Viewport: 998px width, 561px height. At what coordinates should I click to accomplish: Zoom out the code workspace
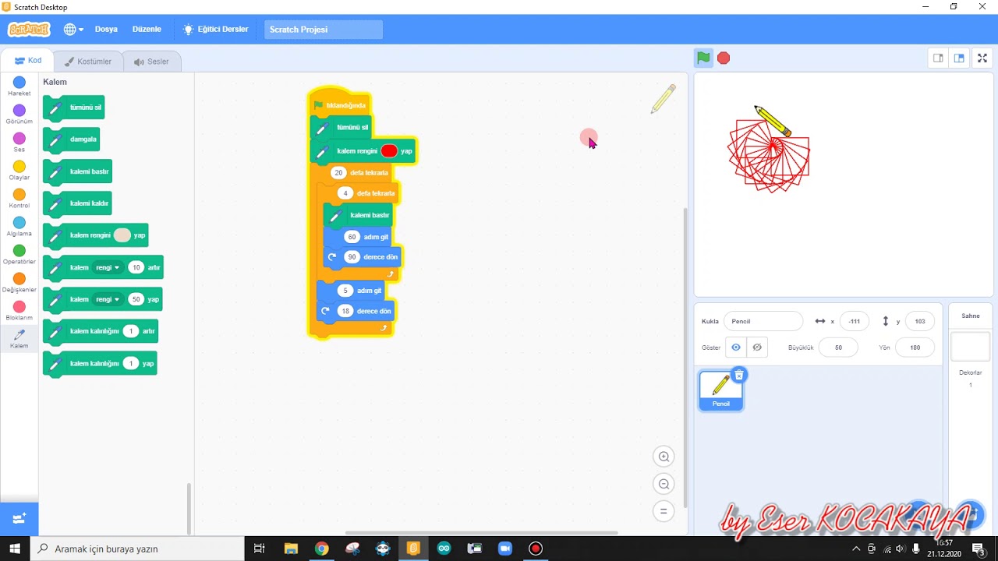pos(664,484)
